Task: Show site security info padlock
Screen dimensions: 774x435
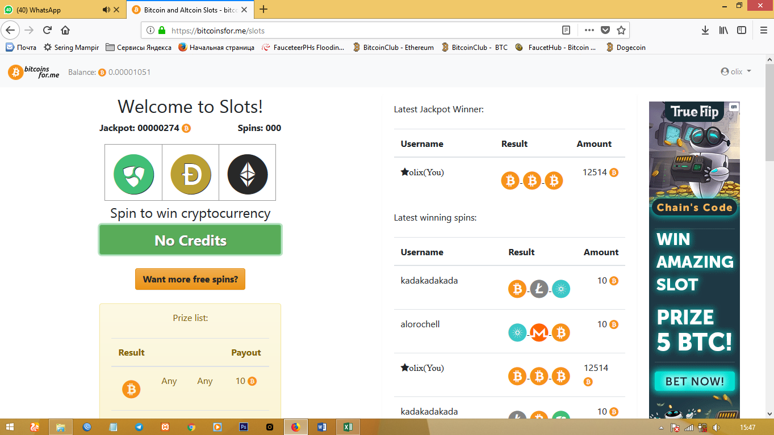Action: (162, 31)
